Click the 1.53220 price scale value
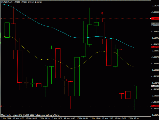This screenshot has height=120, width=159. [x=155, y=96]
